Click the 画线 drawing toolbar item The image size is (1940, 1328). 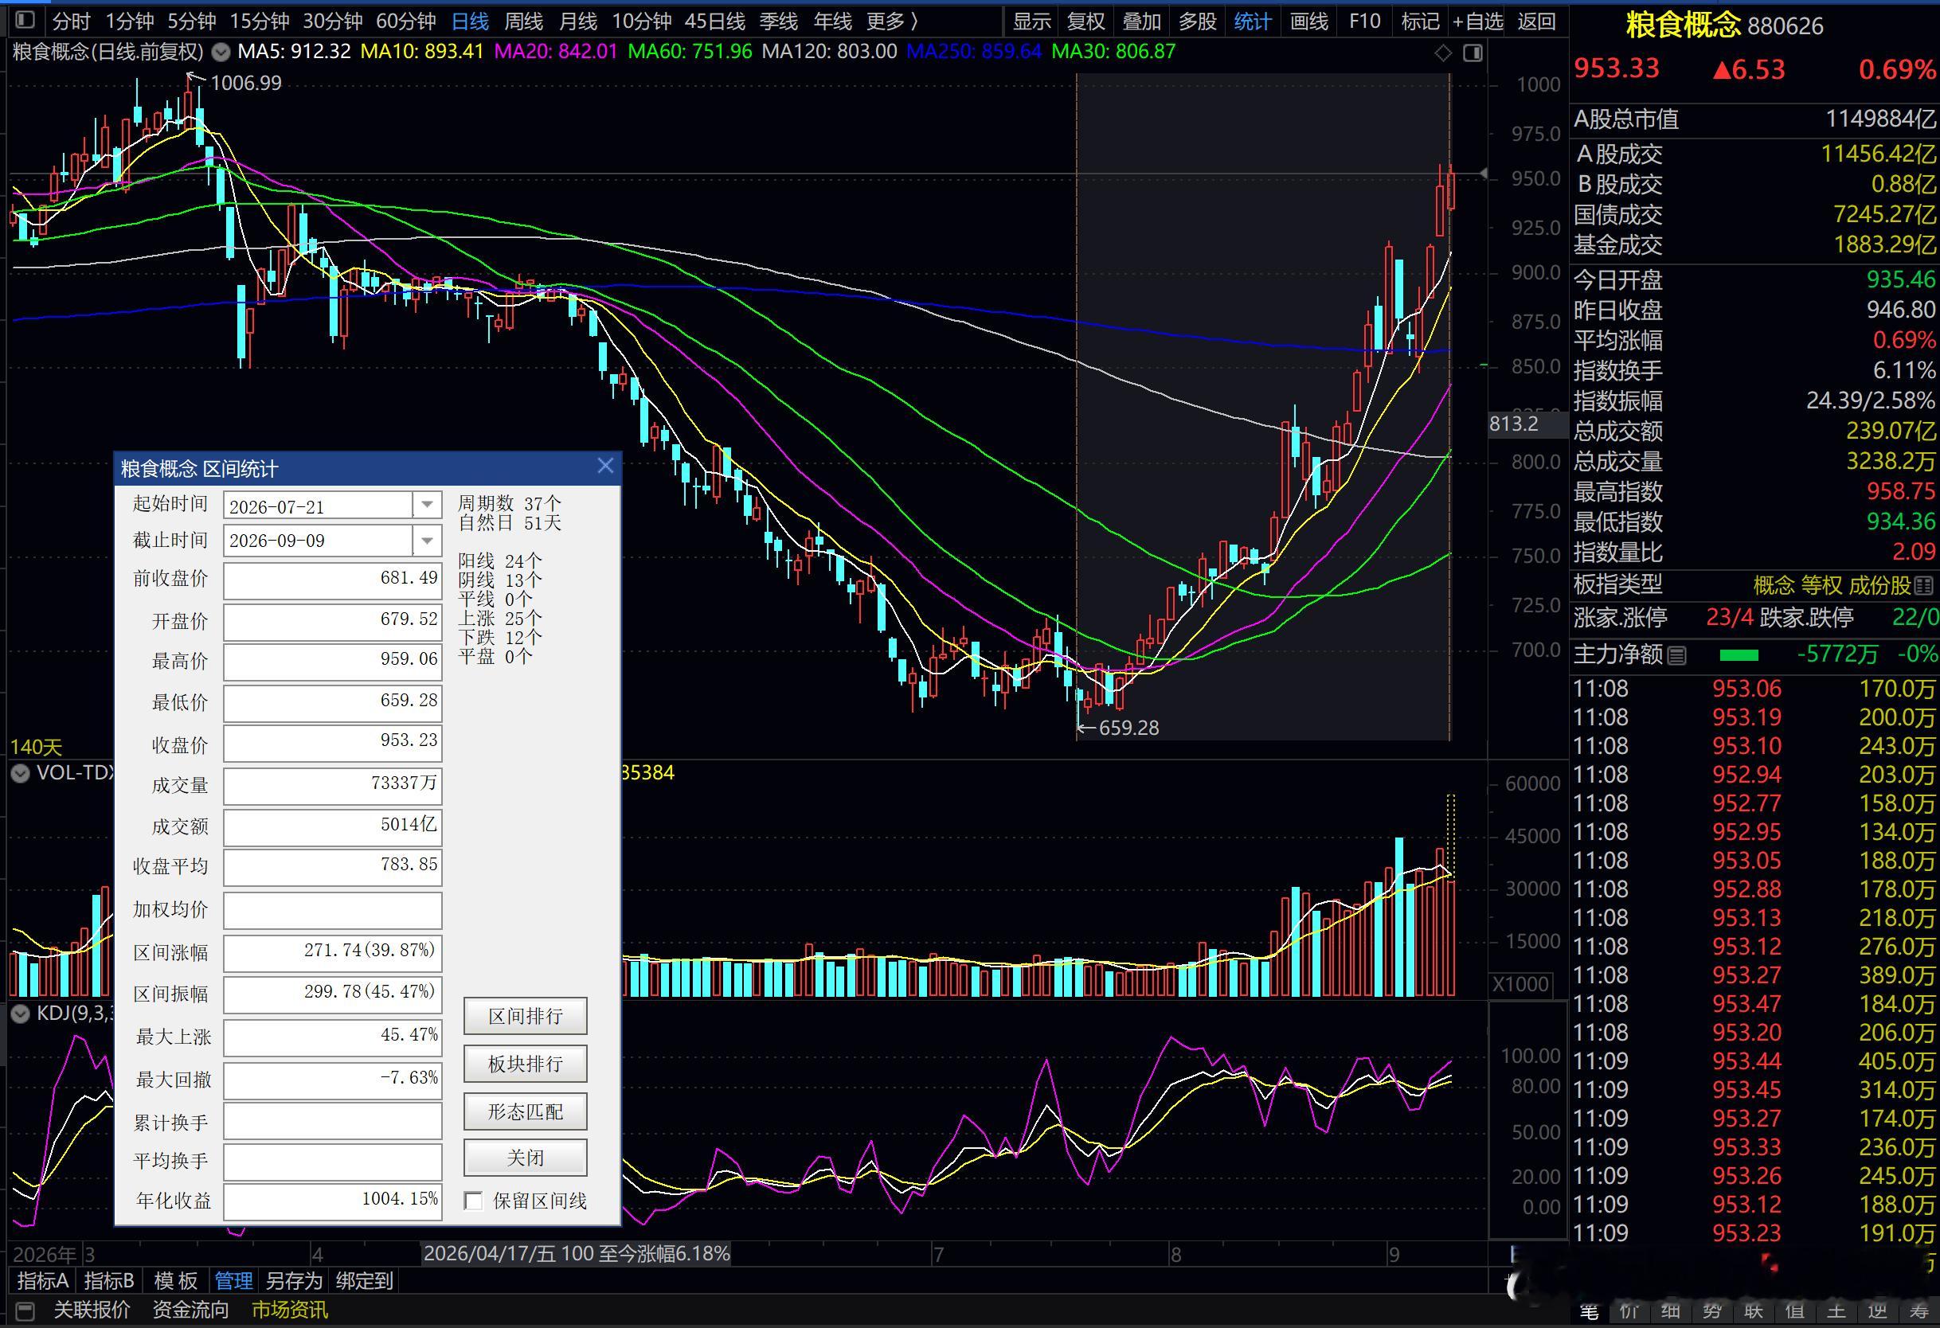coord(1309,21)
